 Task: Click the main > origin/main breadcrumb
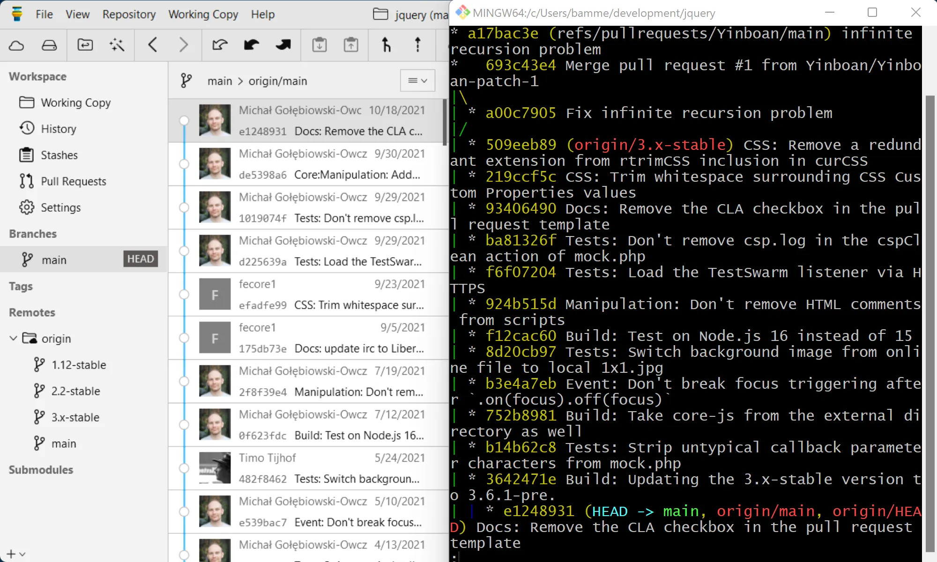click(257, 81)
